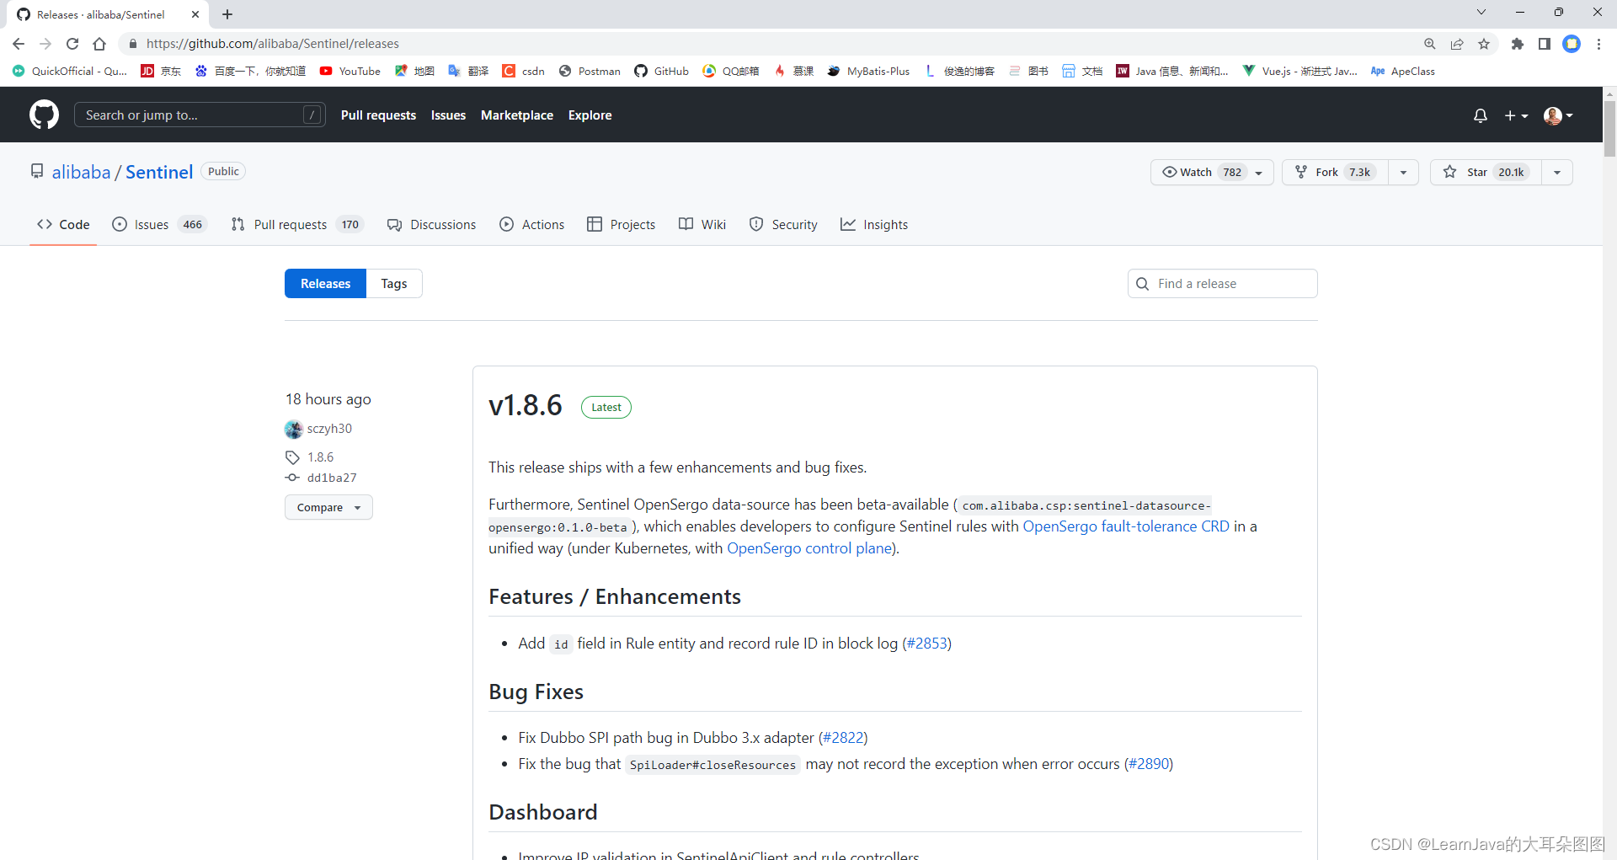Open the tab search chevron in title bar
Screen dimensions: 1617x860
1481,12
